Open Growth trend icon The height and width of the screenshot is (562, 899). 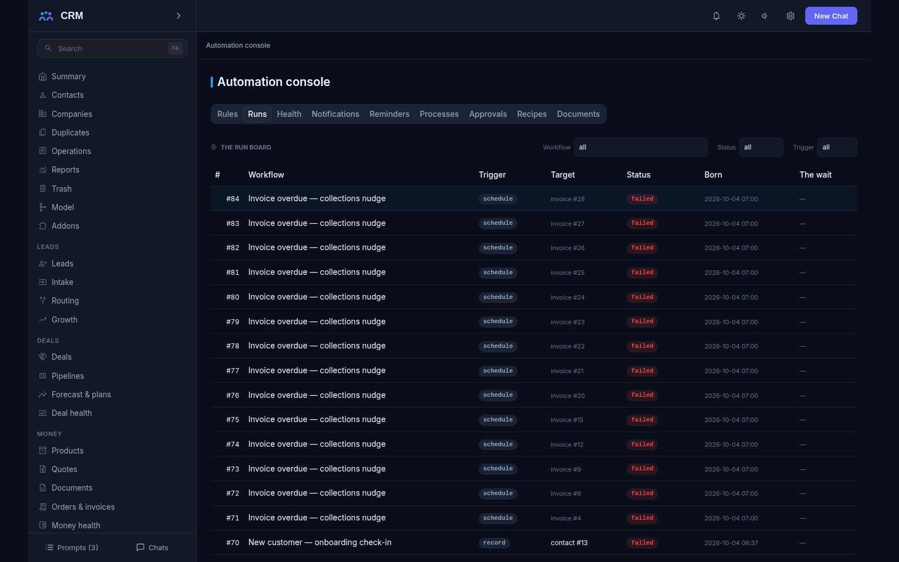[x=43, y=320]
